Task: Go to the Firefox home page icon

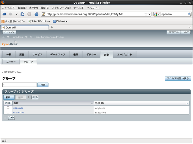Action: pyautogui.click(x=36, y=14)
